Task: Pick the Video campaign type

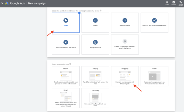Action: point(154,76)
